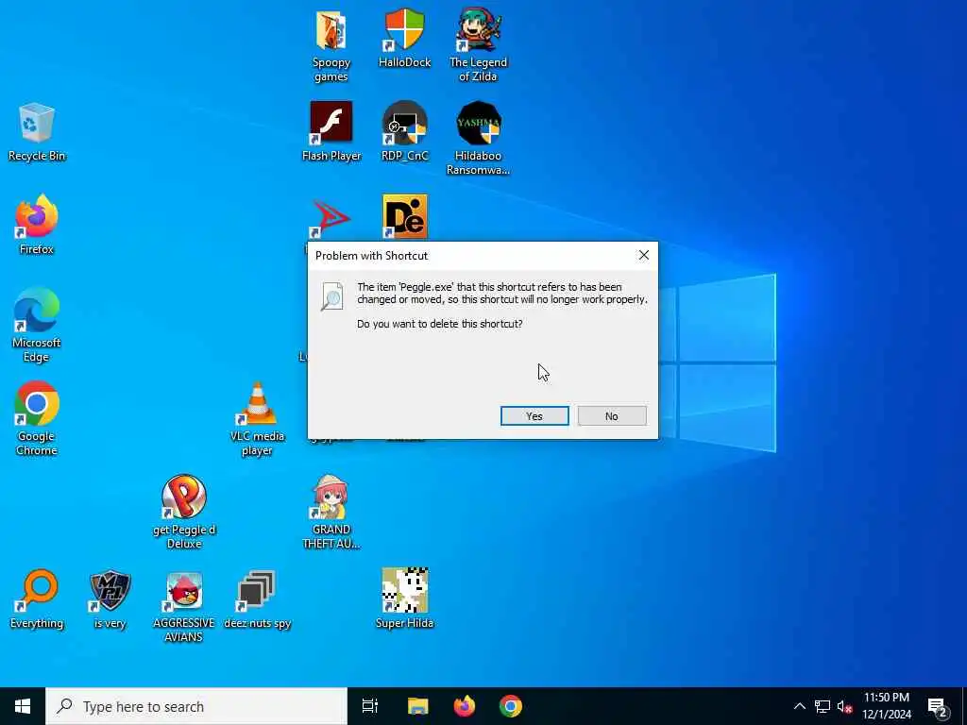This screenshot has width=967, height=725.
Task: Select the Spoopy games folder
Action: click(x=331, y=46)
